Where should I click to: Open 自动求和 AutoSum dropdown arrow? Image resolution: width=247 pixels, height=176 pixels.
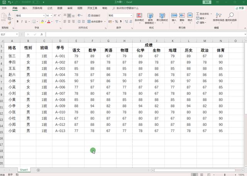pos(211,14)
